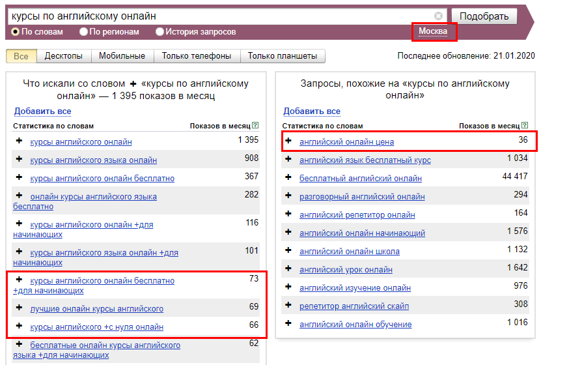Open region selector 'Москва'
The image size is (569, 365).
pyautogui.click(x=433, y=31)
